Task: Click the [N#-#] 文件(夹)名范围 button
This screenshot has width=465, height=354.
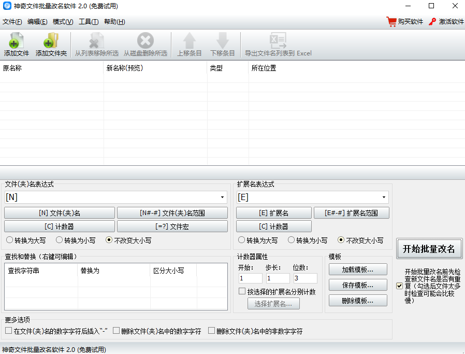Action: [172, 213]
